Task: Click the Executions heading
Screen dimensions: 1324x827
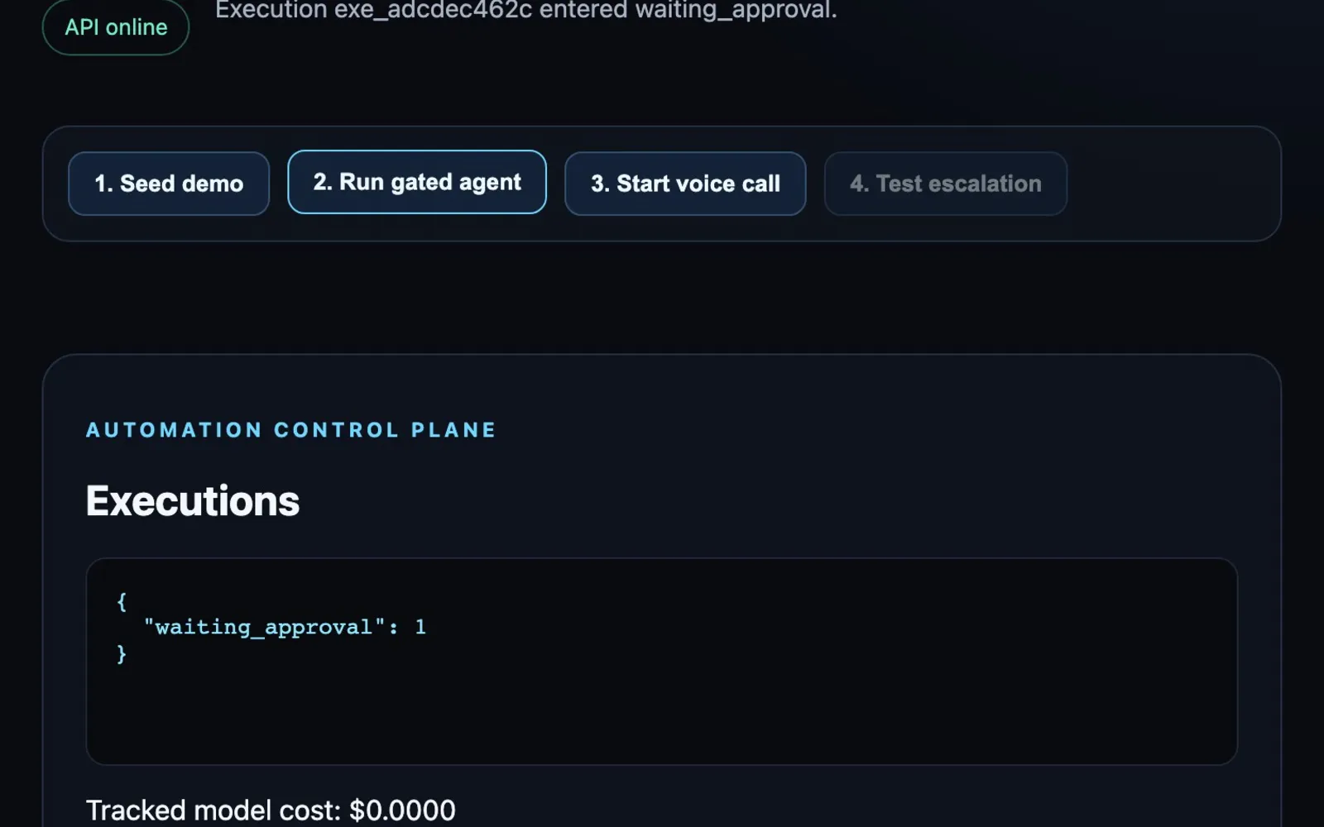Action: (193, 501)
